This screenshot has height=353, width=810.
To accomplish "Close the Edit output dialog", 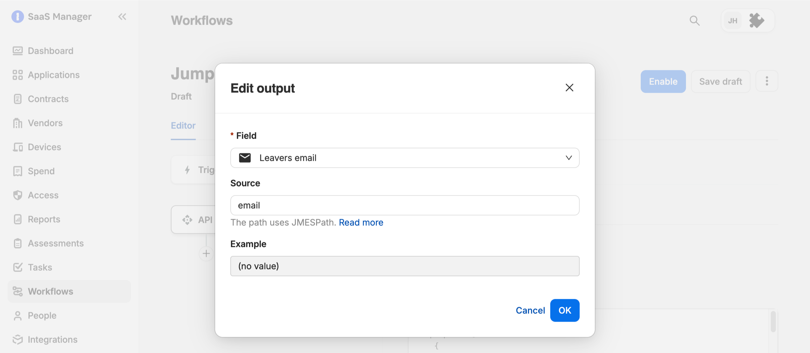I will pyautogui.click(x=569, y=88).
